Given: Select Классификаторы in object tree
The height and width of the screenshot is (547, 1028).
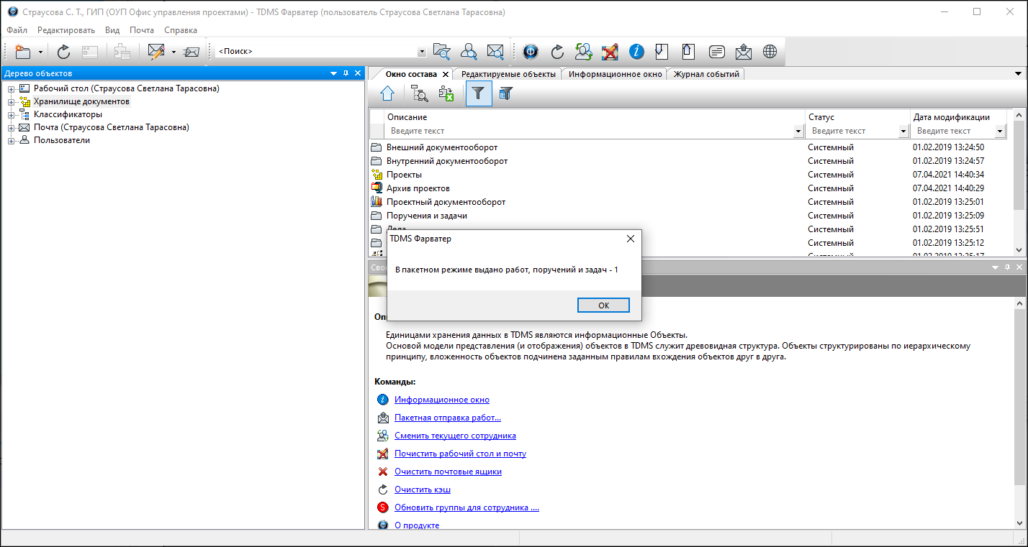Looking at the screenshot, I should pyautogui.click(x=68, y=114).
